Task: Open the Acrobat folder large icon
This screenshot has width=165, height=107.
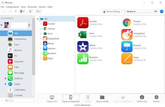Action: coord(83,23)
